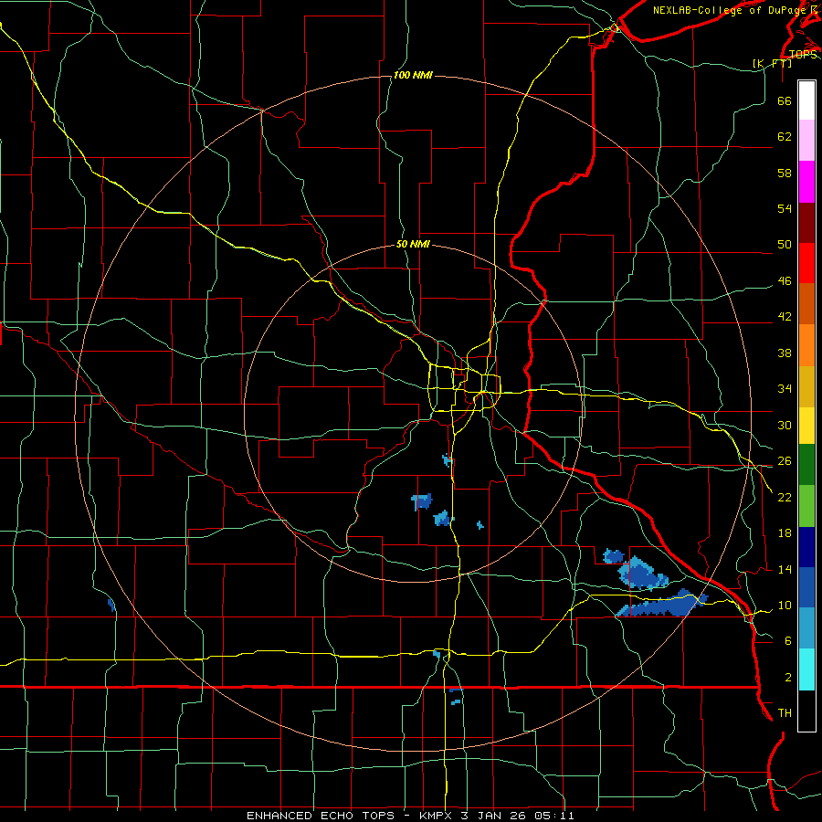Pick the light blue legend swatch
Image resolution: width=822 pixels, height=822 pixels.
[x=806, y=628]
